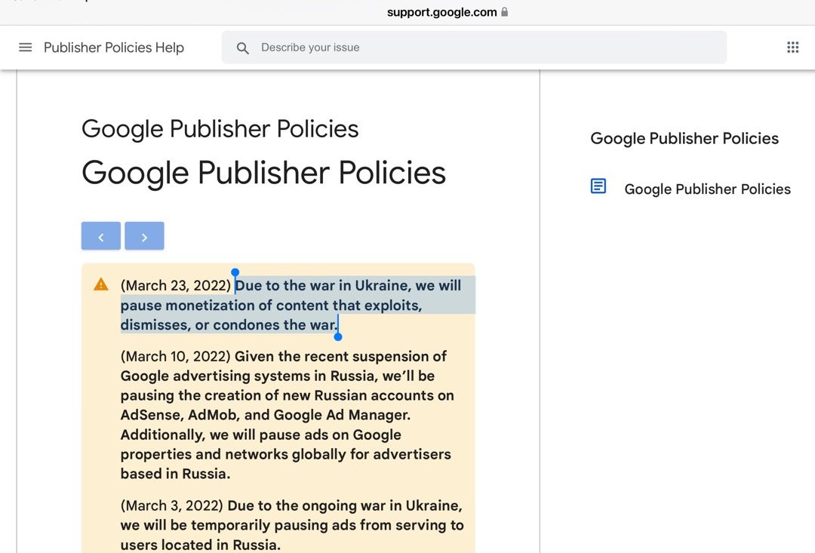Viewport: 815px width, 553px height.
Task: Focus the 'Describe your issue' search field
Action: (x=474, y=48)
